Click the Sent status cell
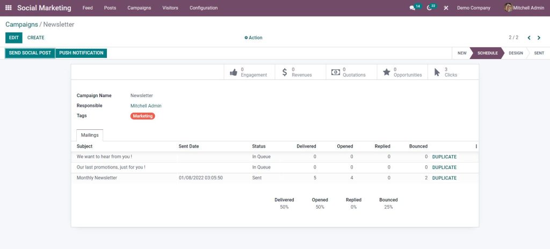Image resolution: width=550 pixels, height=249 pixels. pyautogui.click(x=257, y=178)
